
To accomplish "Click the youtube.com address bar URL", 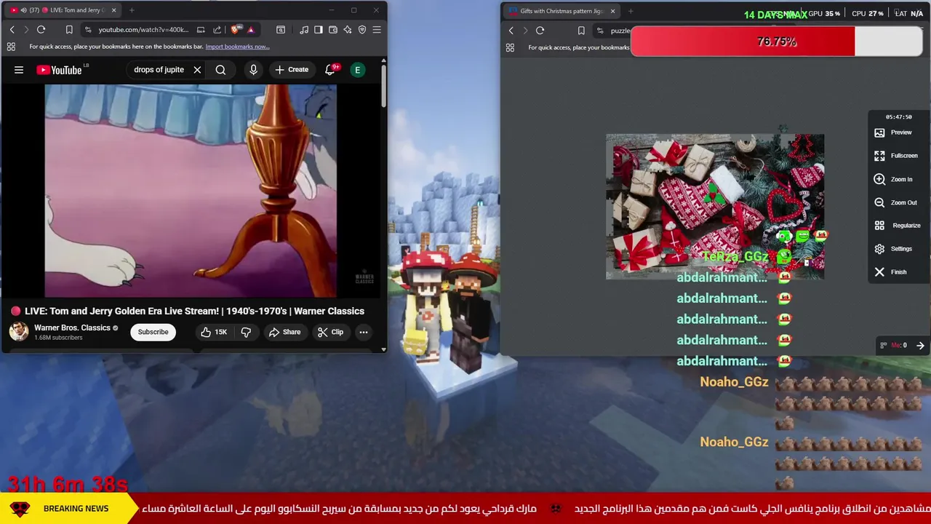I will [x=143, y=30].
